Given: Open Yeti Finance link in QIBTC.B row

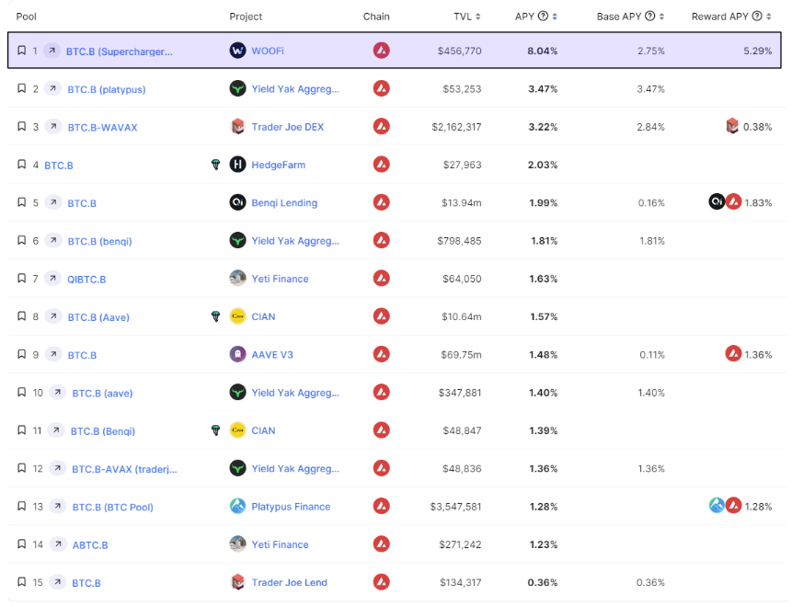Looking at the screenshot, I should click(280, 279).
